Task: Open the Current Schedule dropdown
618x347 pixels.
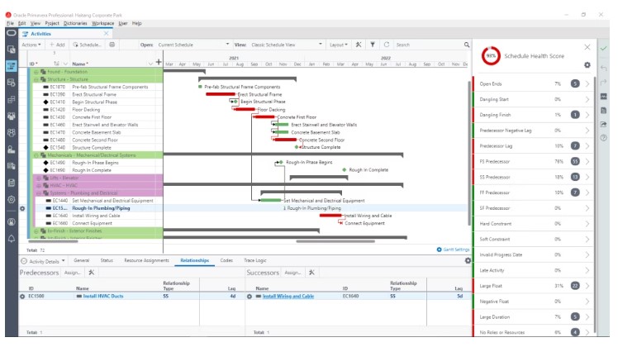Action: (193, 45)
